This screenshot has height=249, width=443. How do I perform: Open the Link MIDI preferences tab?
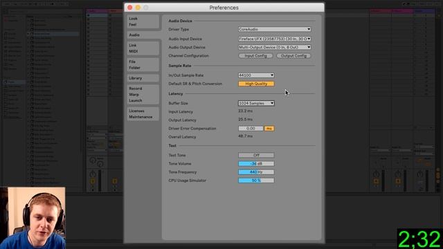click(143, 48)
